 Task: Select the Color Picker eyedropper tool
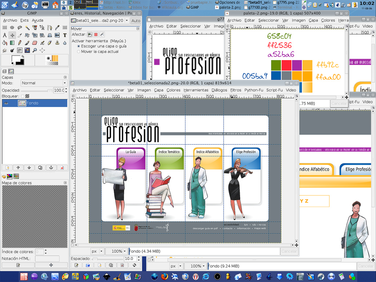coord(57,28)
